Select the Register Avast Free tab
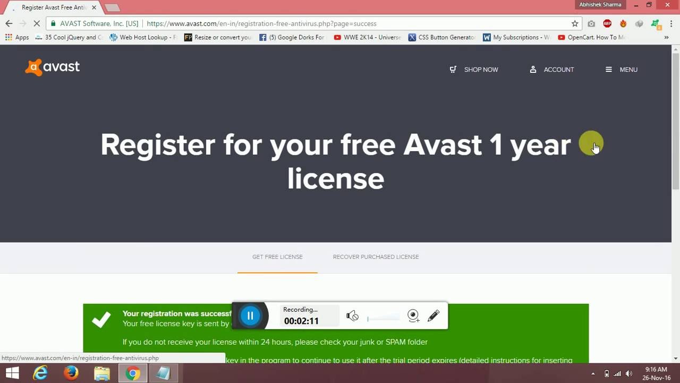 53,7
